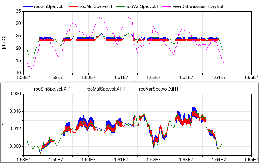This screenshot has width=259, height=163.
Task: Click the rooSinSpe.vol.T legend entry
Action: (x=53, y=6)
